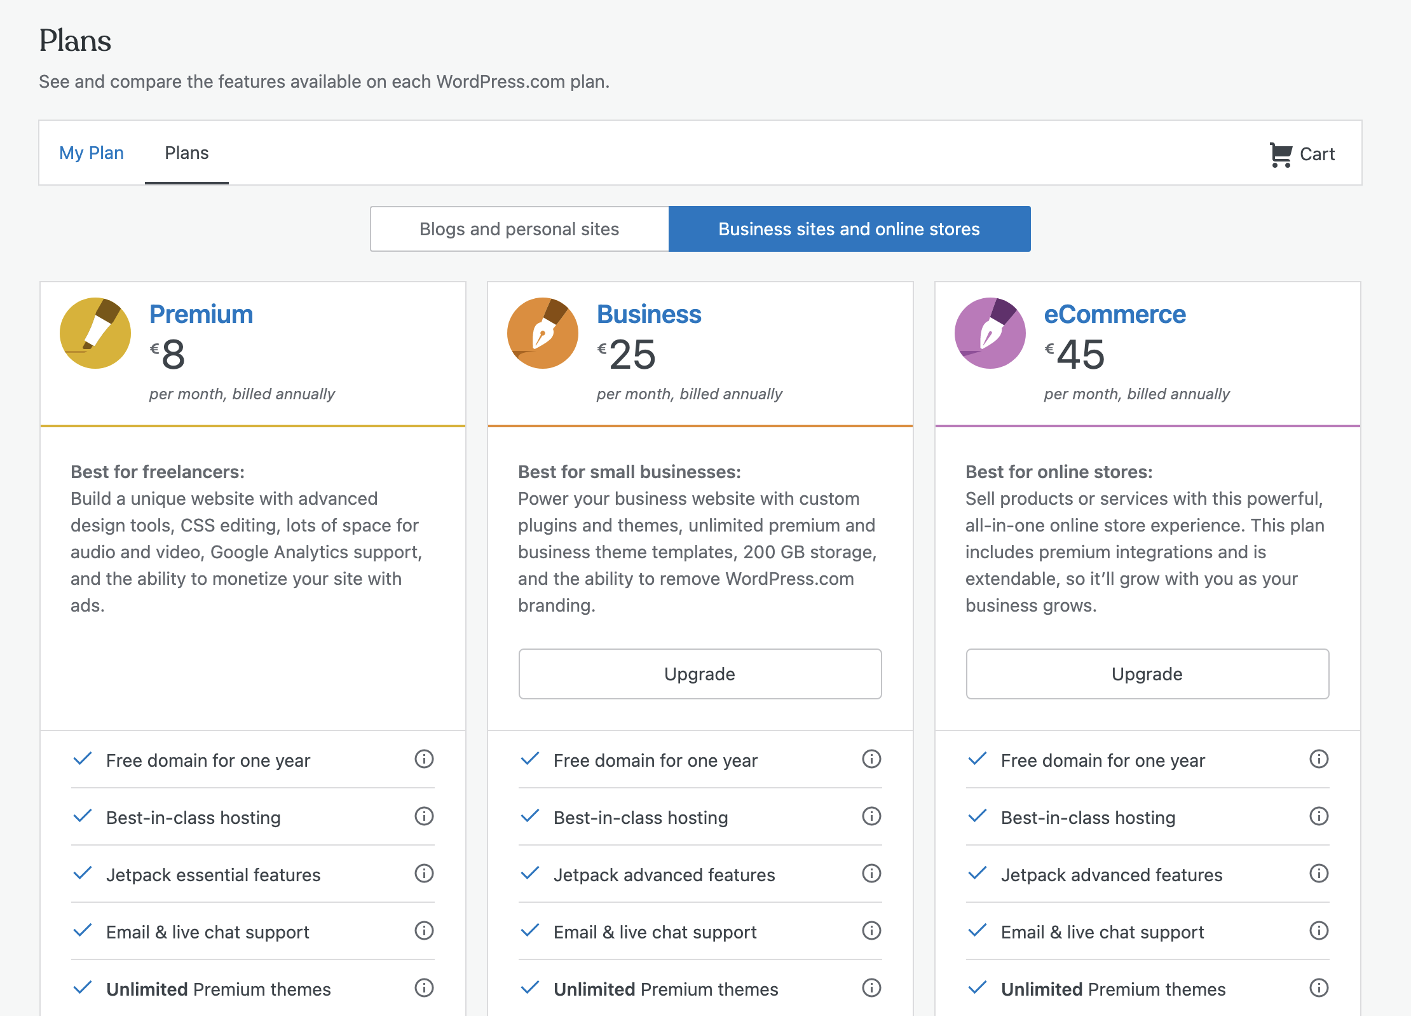Click the Business plan orange pen icon
Viewport: 1411px width, 1016px height.
click(x=543, y=333)
